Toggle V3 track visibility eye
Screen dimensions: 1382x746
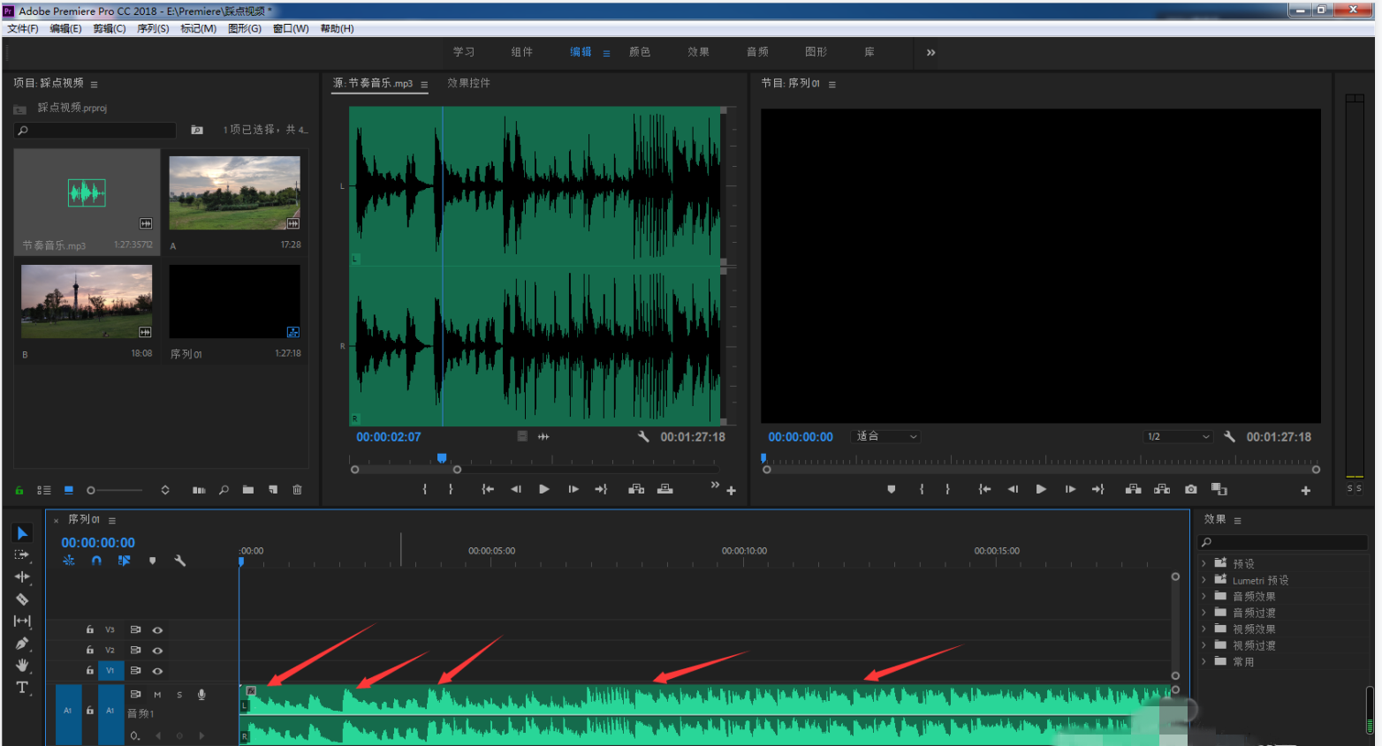pyautogui.click(x=157, y=630)
